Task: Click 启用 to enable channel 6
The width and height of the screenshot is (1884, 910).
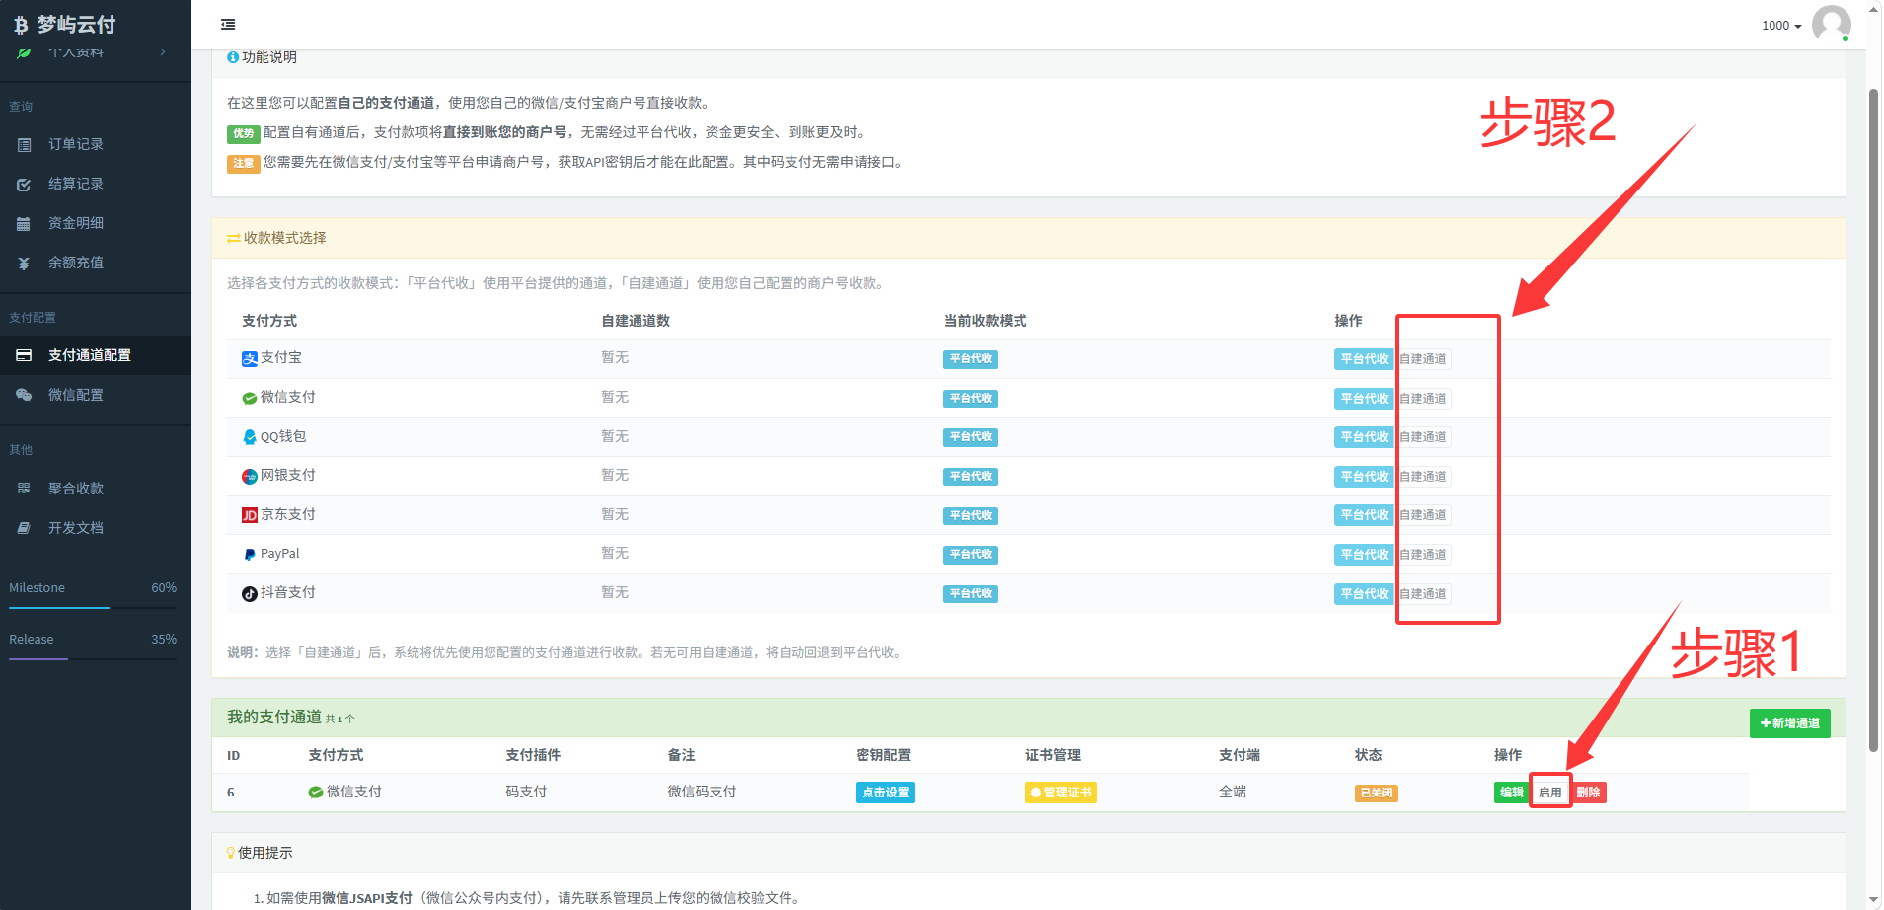Action: tap(1550, 793)
